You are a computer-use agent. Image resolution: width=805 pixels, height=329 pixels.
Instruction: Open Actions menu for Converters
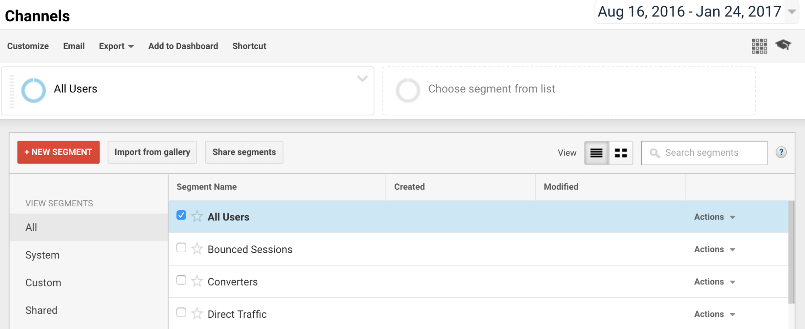point(714,282)
